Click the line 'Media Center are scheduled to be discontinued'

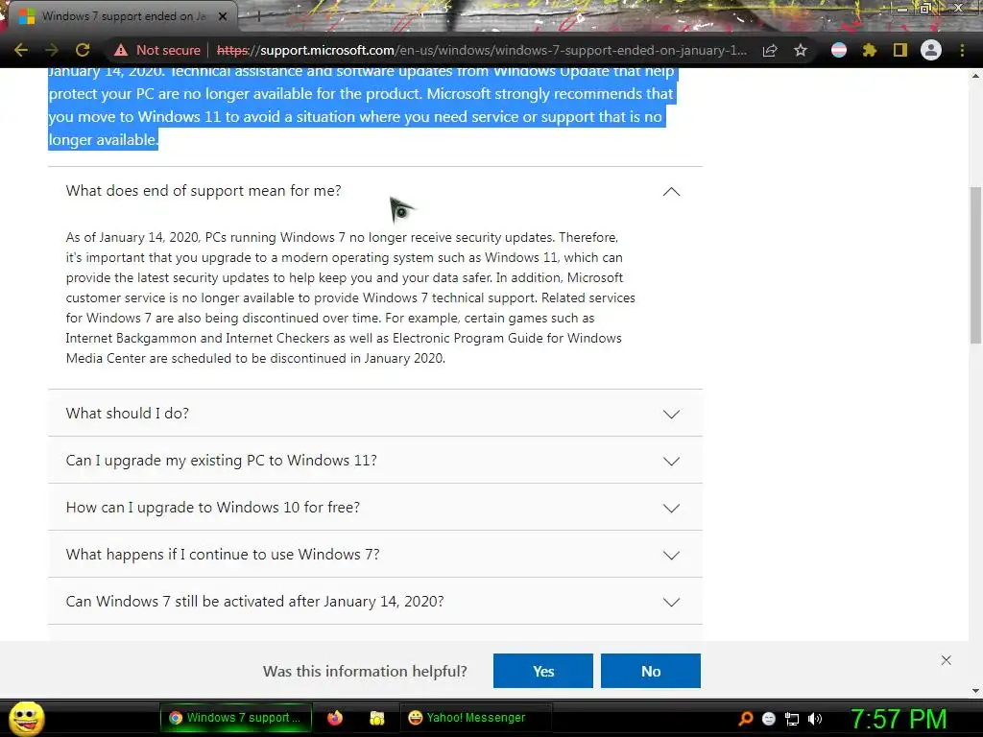pos(255,359)
